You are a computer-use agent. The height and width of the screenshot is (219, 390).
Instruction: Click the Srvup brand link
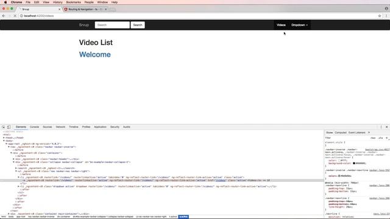point(84,25)
